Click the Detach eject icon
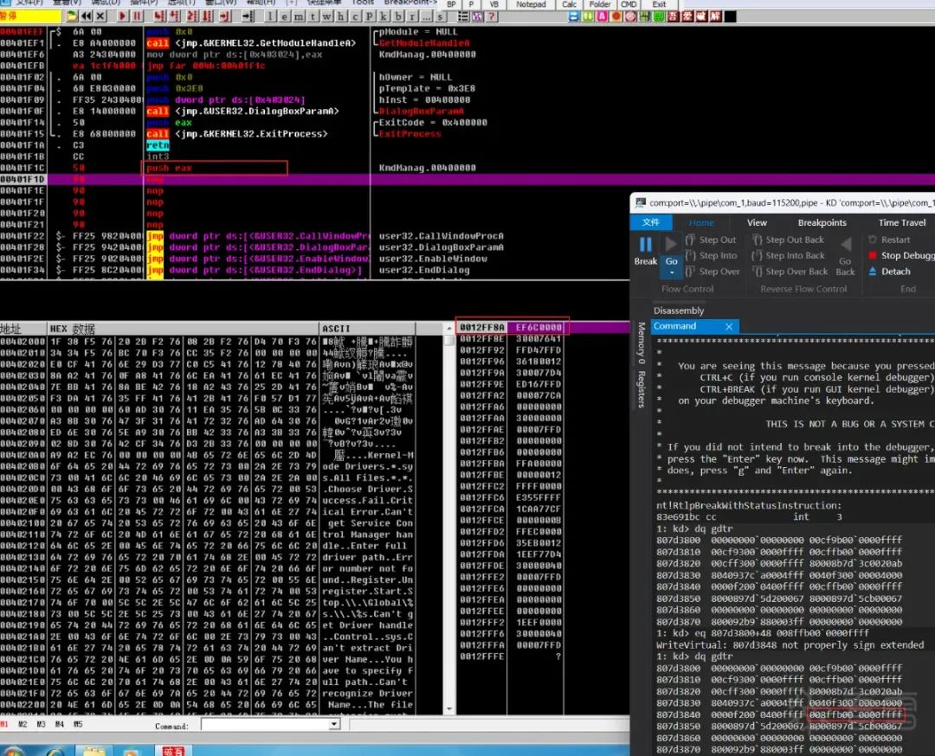935x756 pixels. tap(873, 272)
